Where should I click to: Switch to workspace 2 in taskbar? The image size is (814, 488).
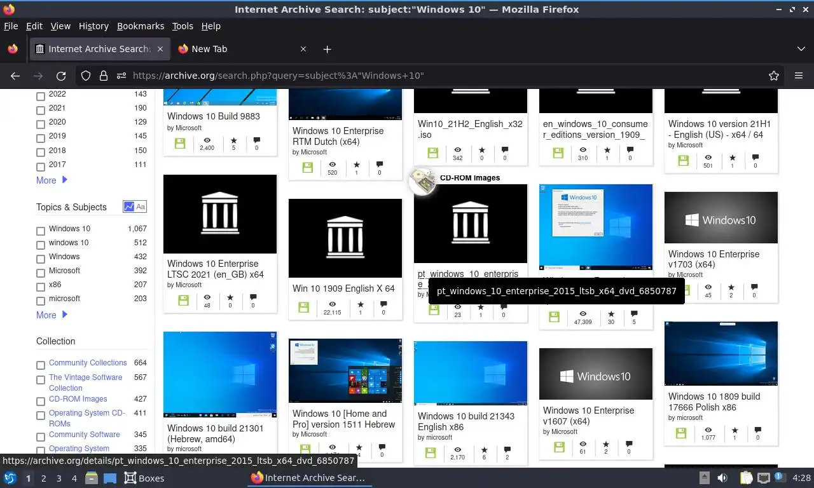43,478
